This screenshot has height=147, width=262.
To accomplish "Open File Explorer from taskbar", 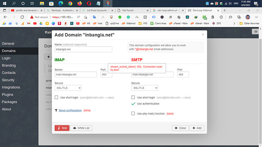I will [x=42, y=3].
